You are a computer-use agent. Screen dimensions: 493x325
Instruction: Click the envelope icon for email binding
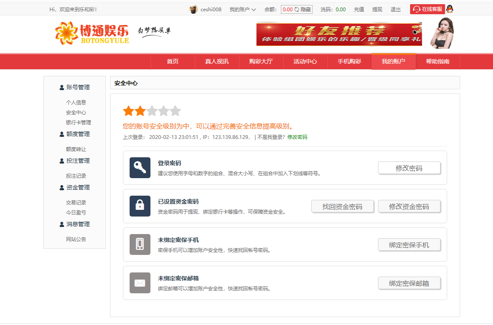coord(140,283)
